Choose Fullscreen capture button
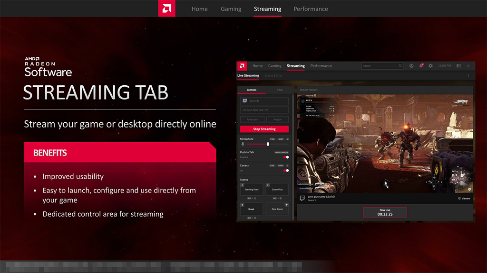 [x=253, y=119]
